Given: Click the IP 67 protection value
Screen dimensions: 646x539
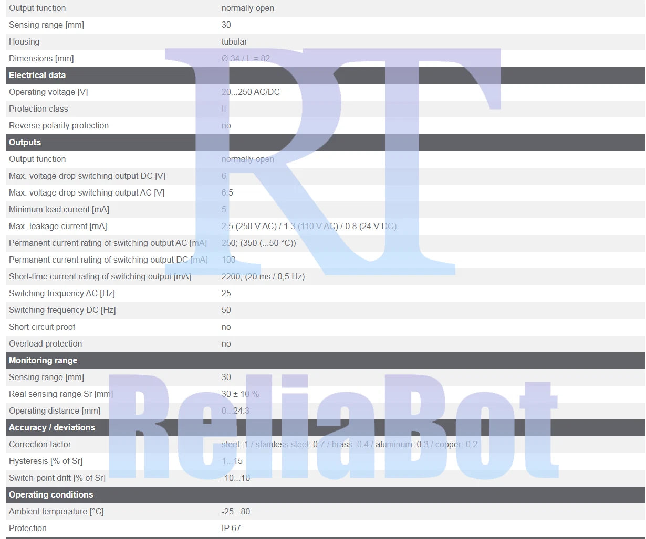Looking at the screenshot, I should point(231,529).
